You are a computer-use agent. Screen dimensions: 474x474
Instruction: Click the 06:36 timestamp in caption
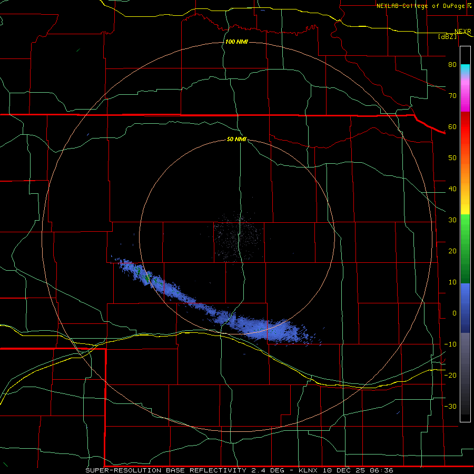[382, 470]
